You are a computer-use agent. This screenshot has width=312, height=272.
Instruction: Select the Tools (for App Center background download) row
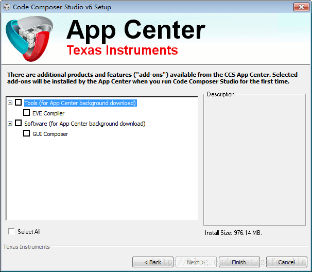[80, 103]
